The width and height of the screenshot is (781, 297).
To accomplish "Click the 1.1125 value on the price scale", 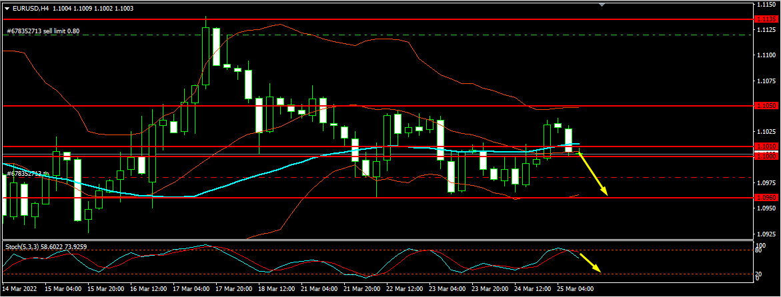I will click(x=766, y=29).
